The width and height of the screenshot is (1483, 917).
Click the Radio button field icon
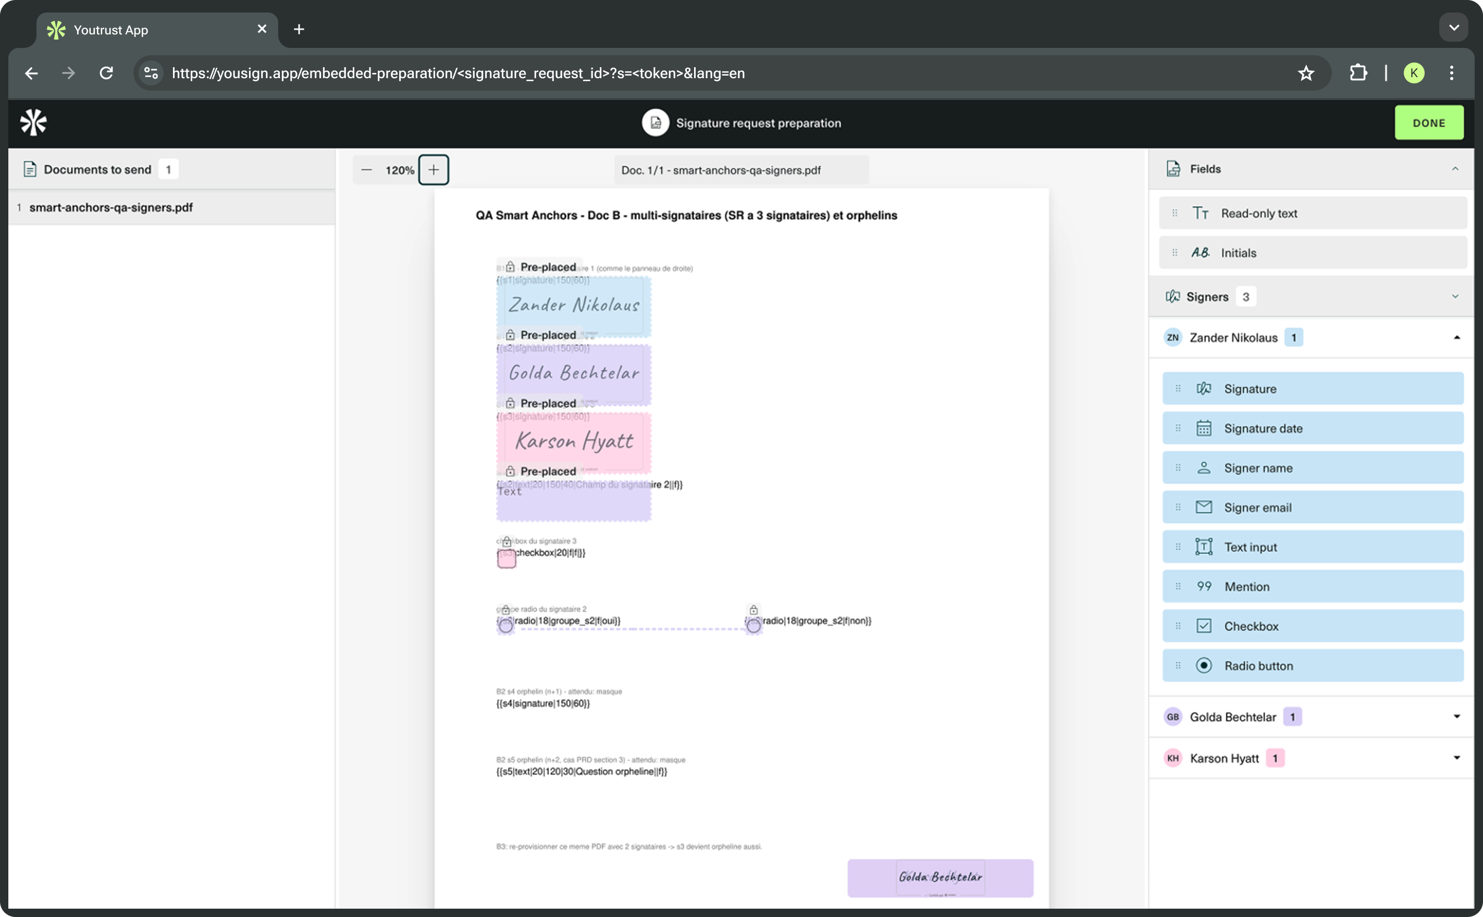pos(1203,665)
